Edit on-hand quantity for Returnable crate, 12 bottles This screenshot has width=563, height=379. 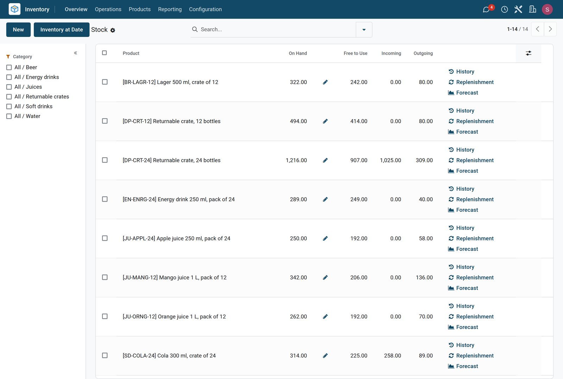click(x=325, y=121)
